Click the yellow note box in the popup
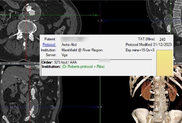Screen dimensions: 182x123 pyautogui.click(x=165, y=63)
